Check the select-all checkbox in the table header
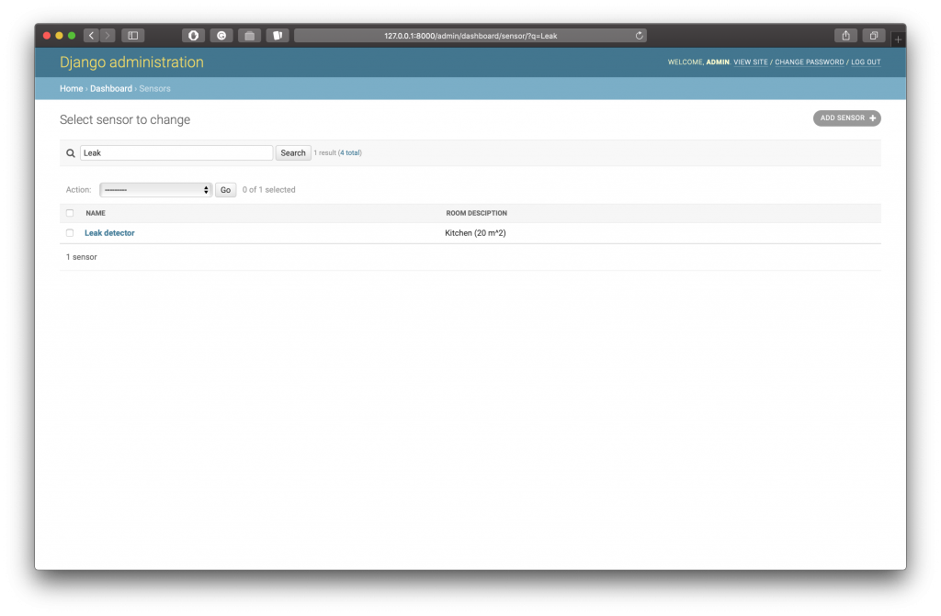This screenshot has height=616, width=941. pos(70,212)
